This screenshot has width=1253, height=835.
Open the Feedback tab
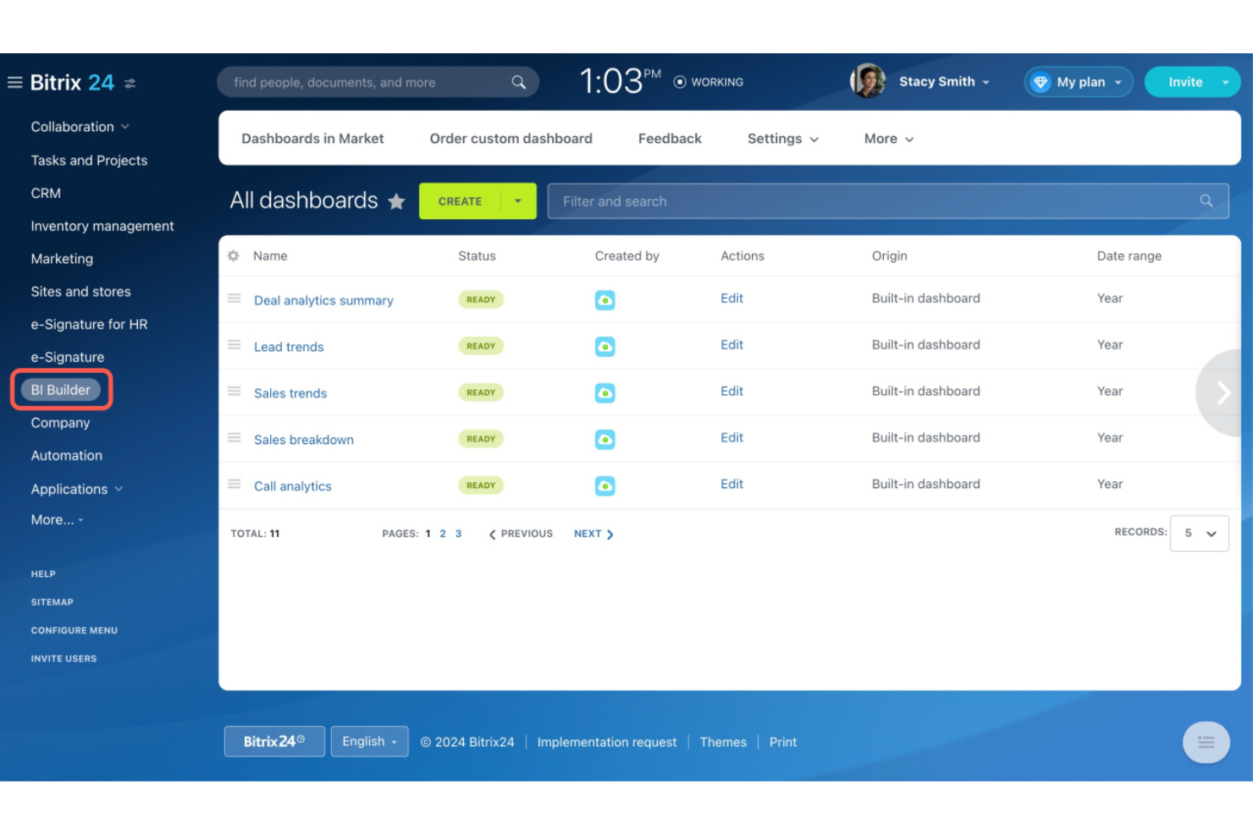[670, 139]
